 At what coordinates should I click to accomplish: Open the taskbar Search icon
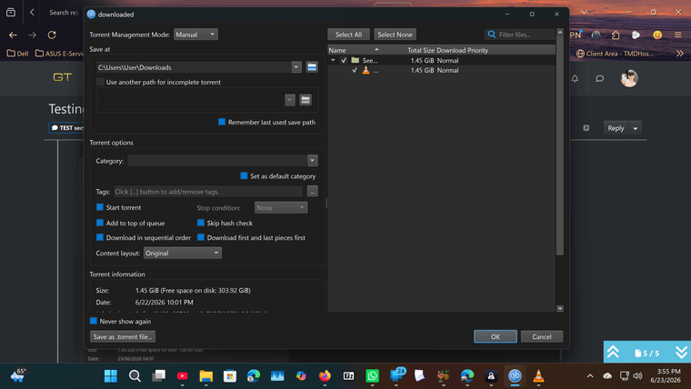[135, 375]
